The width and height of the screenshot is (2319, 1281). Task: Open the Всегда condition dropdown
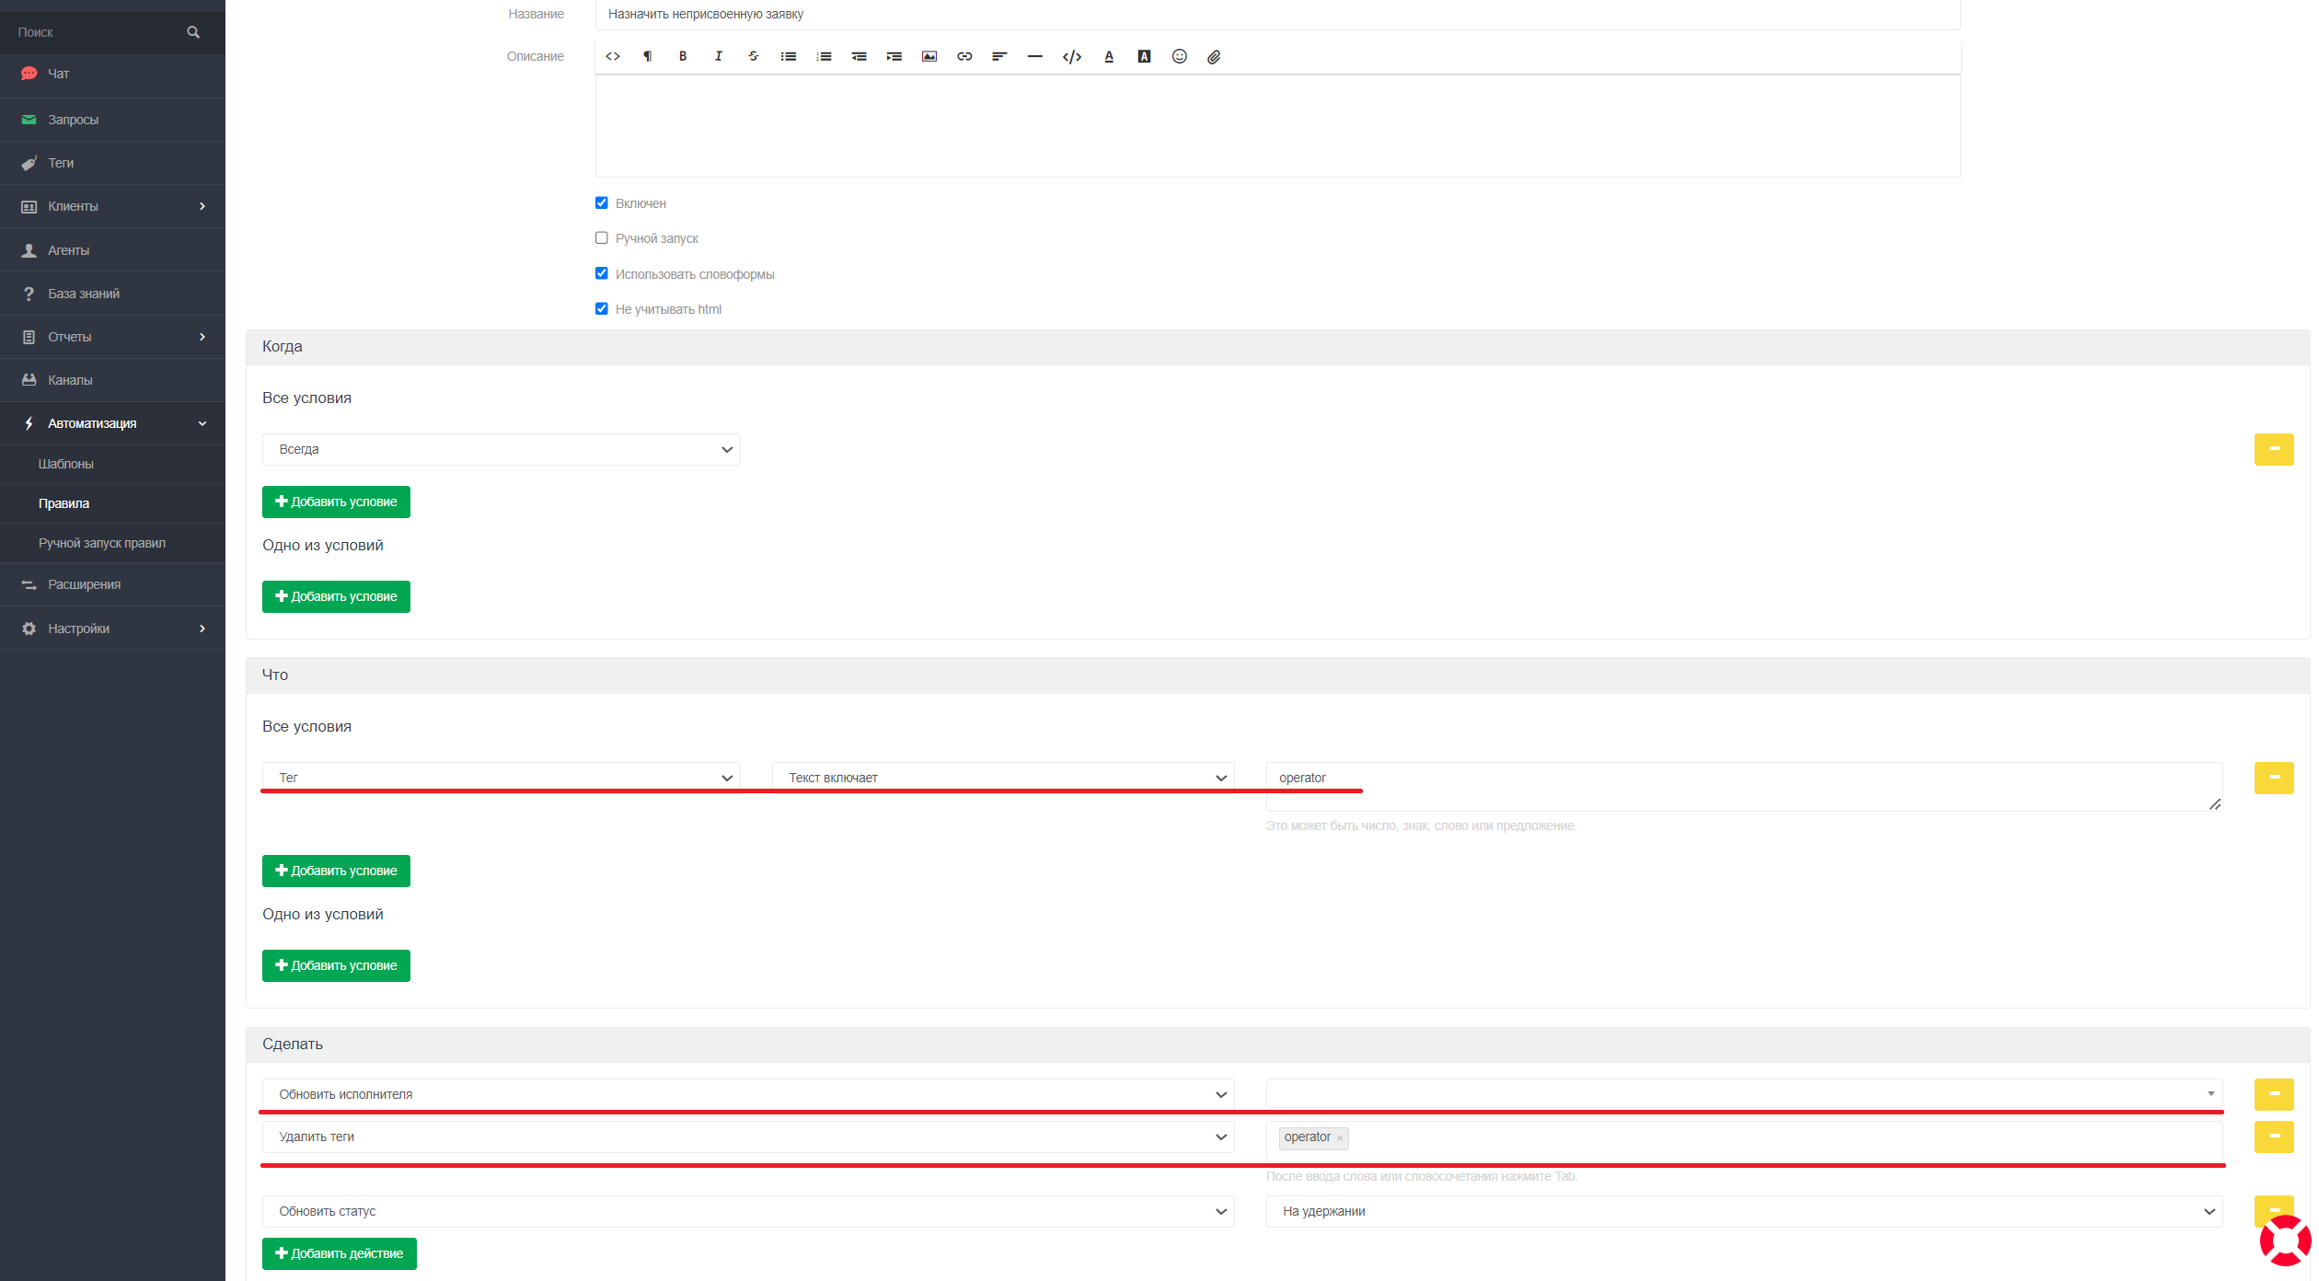501,449
